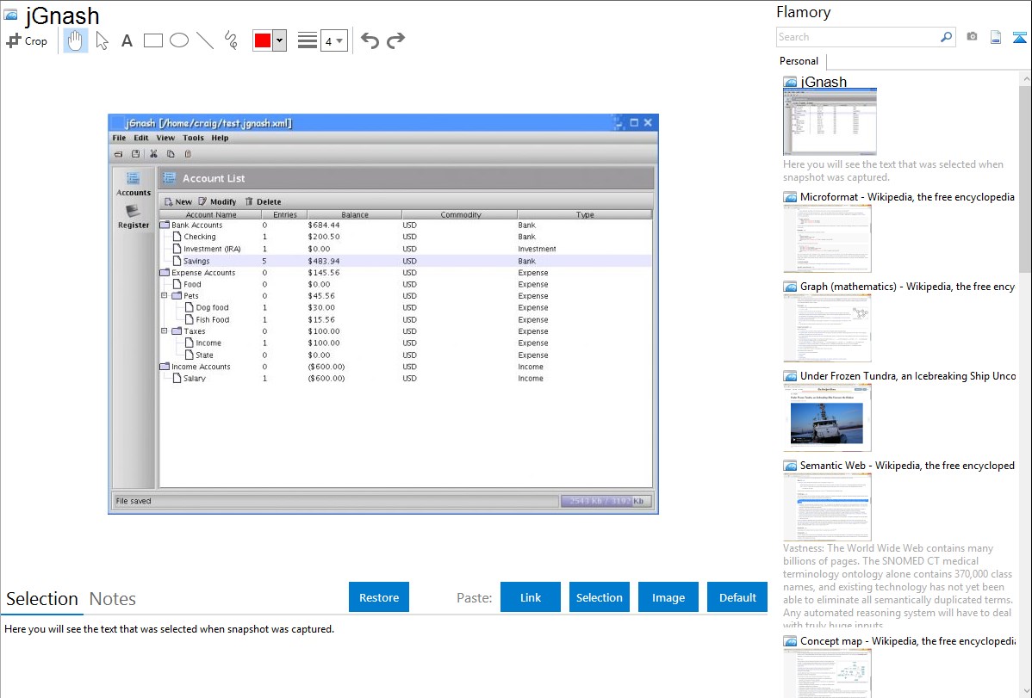Open the View menu in jGnash window
The height and width of the screenshot is (698, 1032).
[165, 139]
